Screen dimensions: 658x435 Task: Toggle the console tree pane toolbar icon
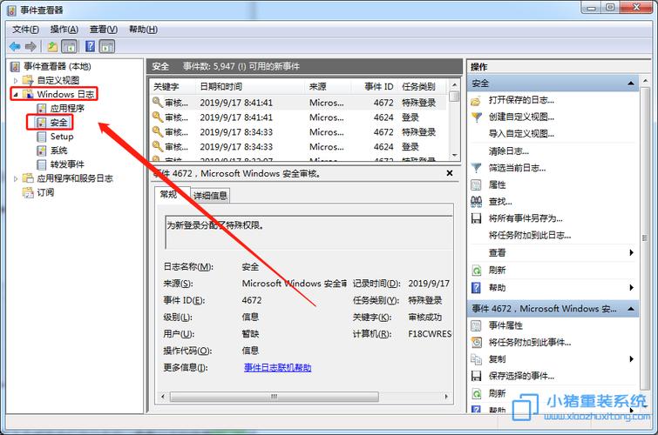69,46
